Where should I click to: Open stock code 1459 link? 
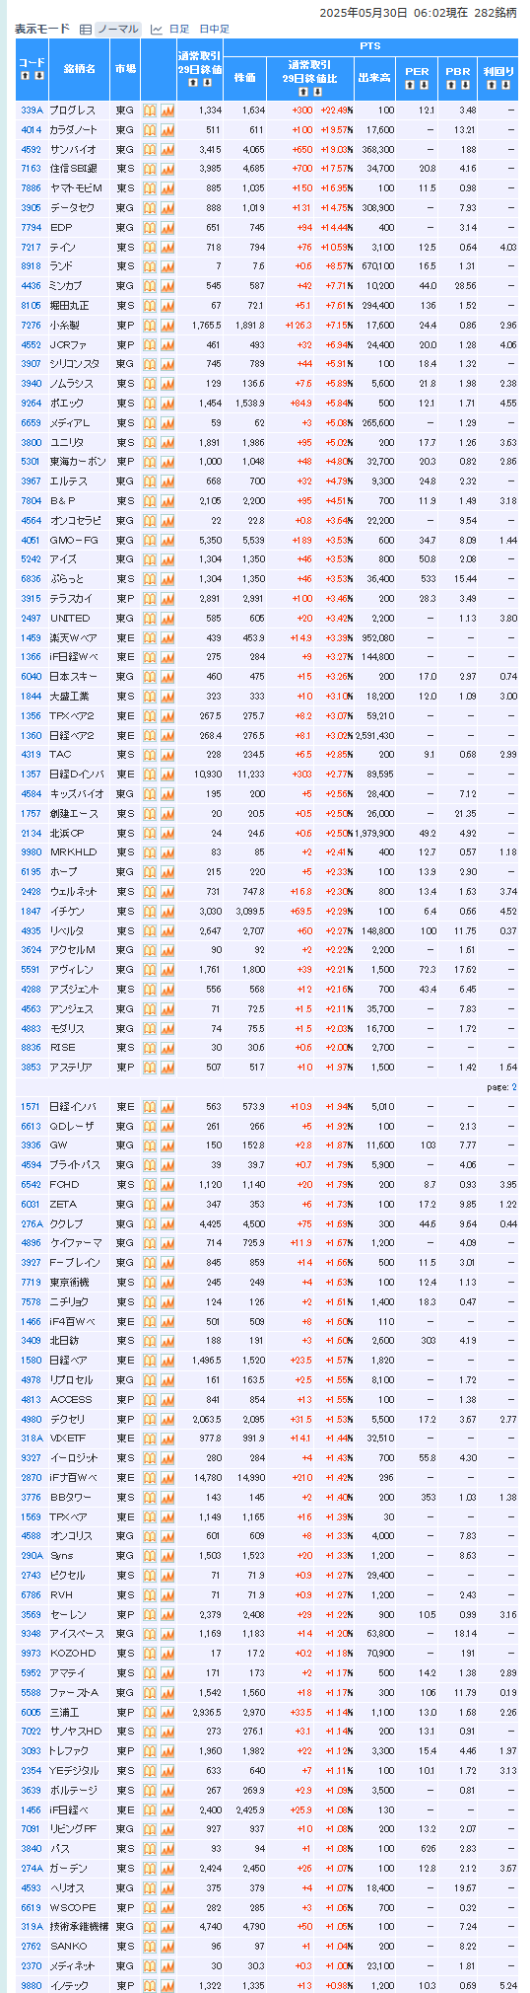[32, 638]
